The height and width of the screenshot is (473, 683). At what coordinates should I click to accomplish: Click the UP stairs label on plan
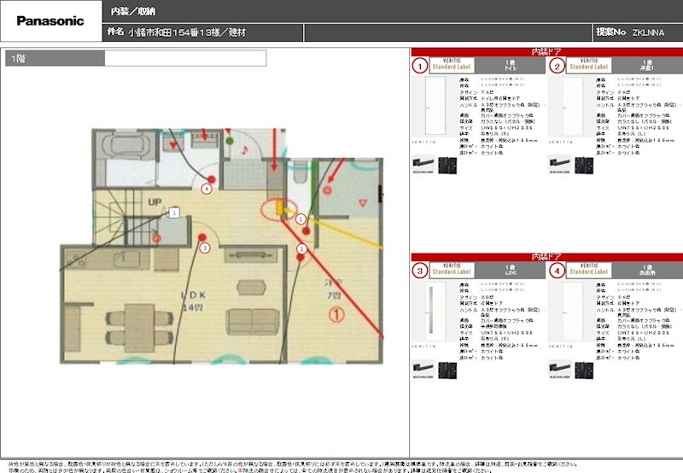point(155,202)
